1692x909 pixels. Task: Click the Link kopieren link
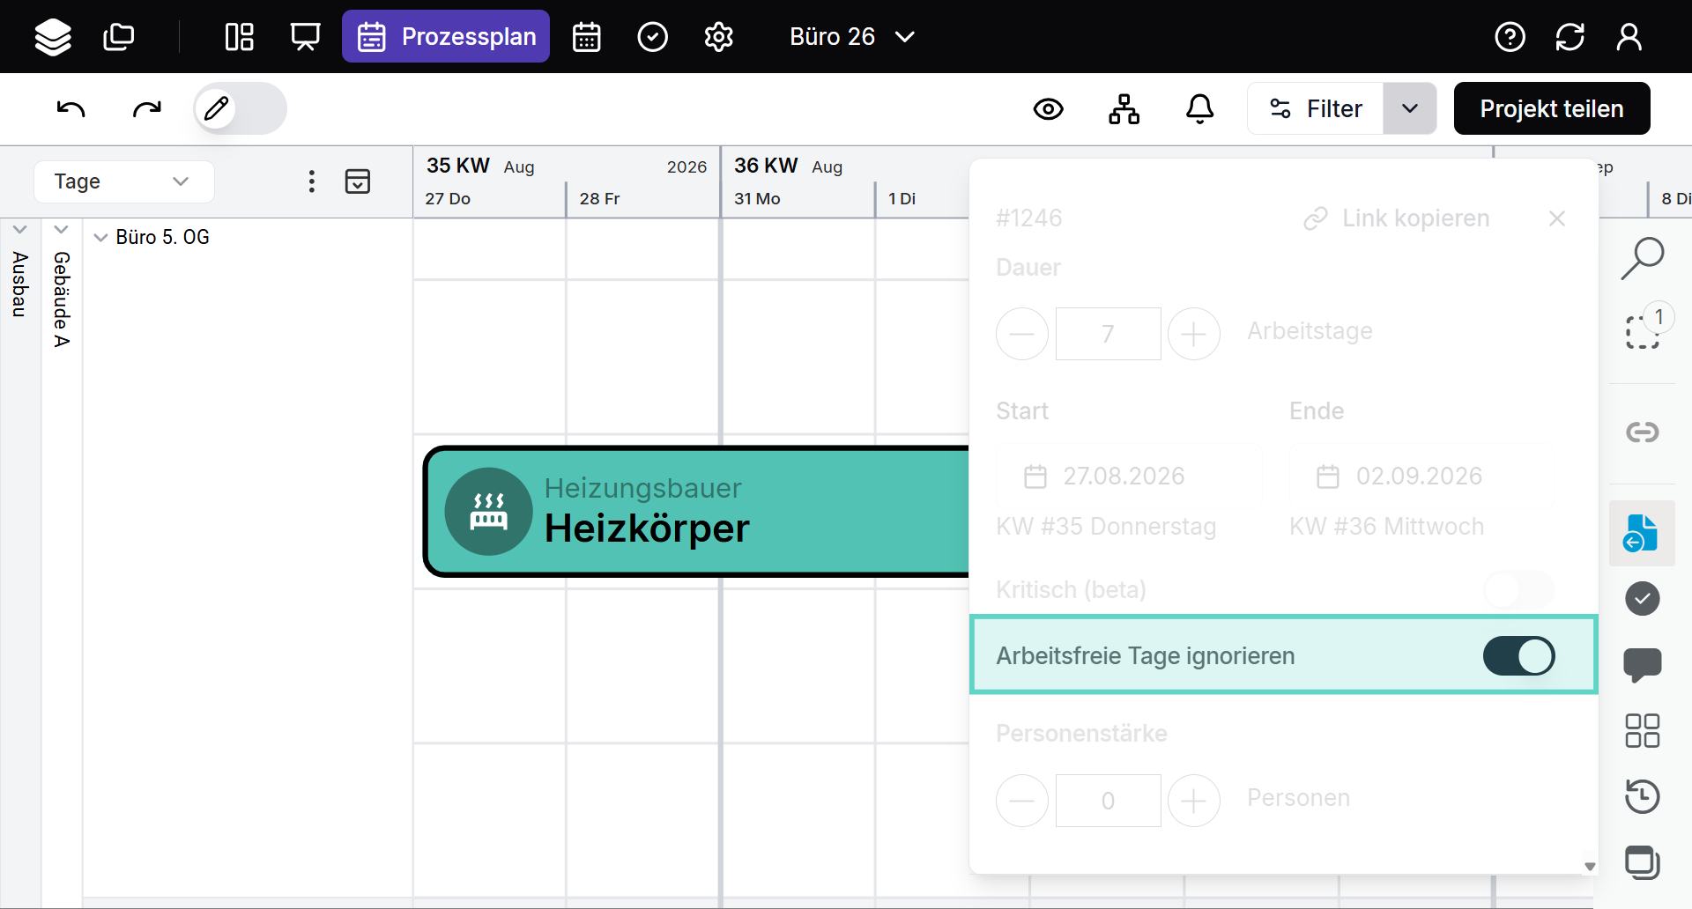(x=1397, y=218)
